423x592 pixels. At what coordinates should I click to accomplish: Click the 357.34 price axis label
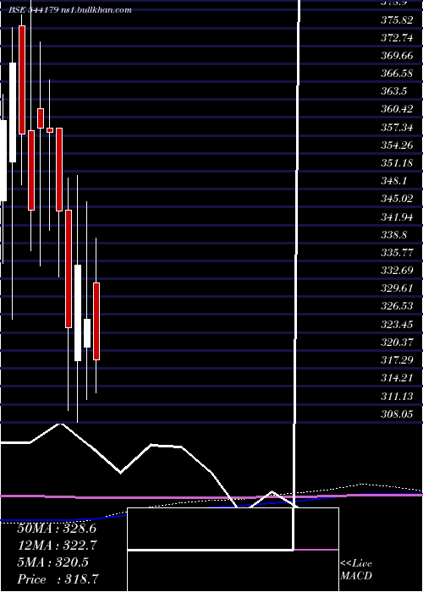click(x=397, y=128)
